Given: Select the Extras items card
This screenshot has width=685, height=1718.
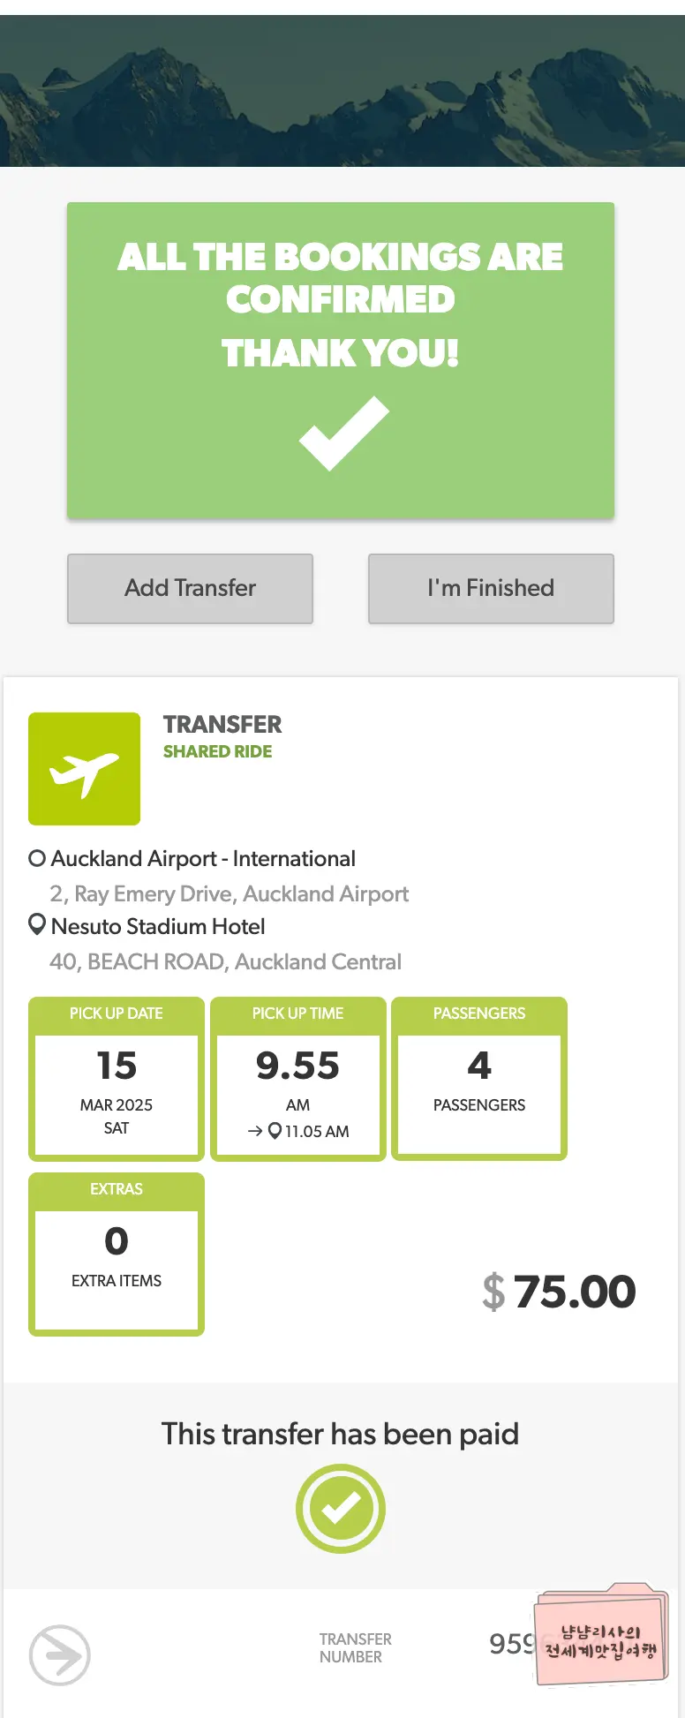Looking at the screenshot, I should pyautogui.click(x=117, y=1255).
